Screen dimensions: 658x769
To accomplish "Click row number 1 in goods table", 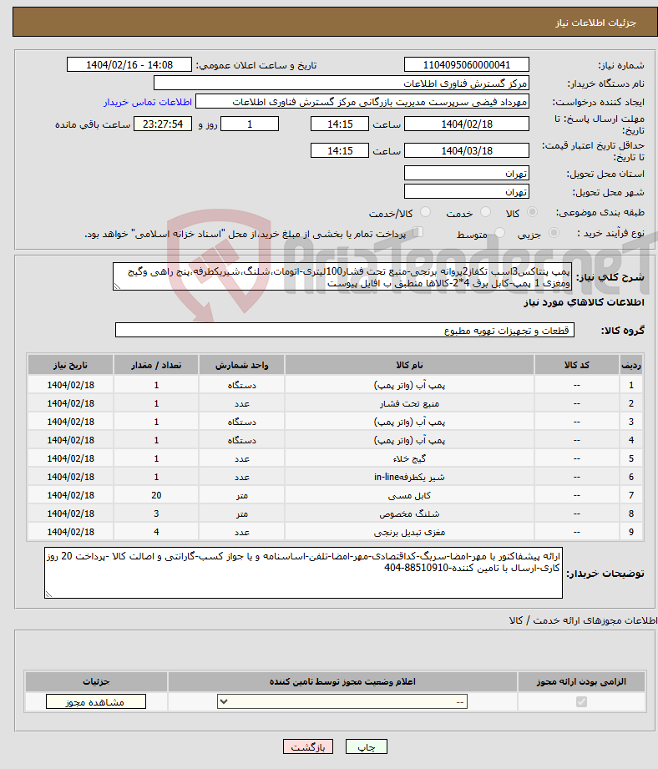I will (631, 385).
